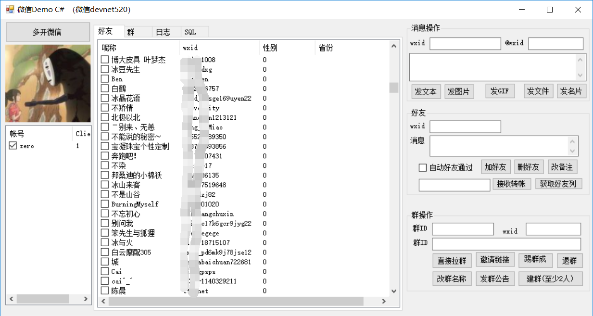Tick the BurningMyself checkbox
Viewport: 593px width, 316px height.
(105, 204)
